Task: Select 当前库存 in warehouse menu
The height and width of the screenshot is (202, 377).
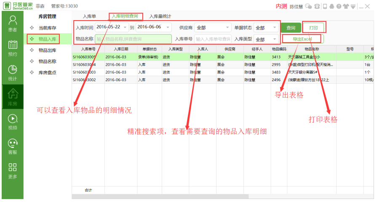Action: pyautogui.click(x=47, y=28)
